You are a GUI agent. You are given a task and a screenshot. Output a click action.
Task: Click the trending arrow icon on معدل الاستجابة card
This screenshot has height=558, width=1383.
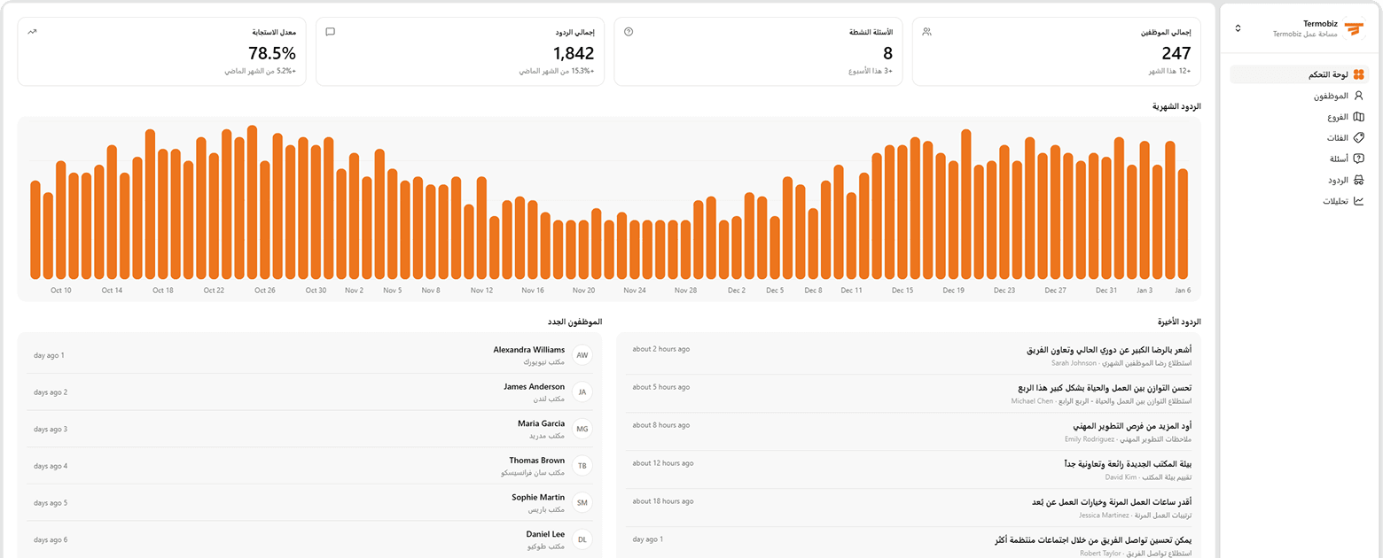point(32,32)
